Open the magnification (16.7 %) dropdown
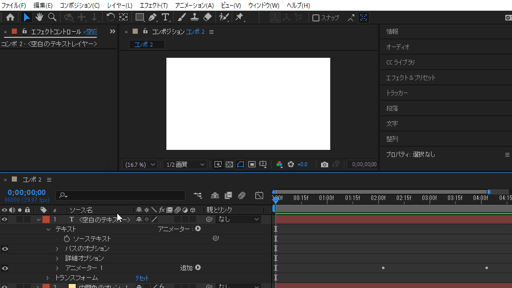This screenshot has height=288, width=512. coord(140,165)
